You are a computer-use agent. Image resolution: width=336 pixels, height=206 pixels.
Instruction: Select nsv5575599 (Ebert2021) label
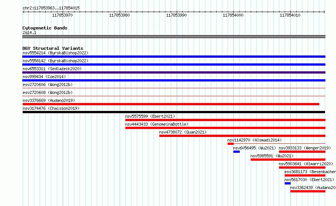(150, 116)
